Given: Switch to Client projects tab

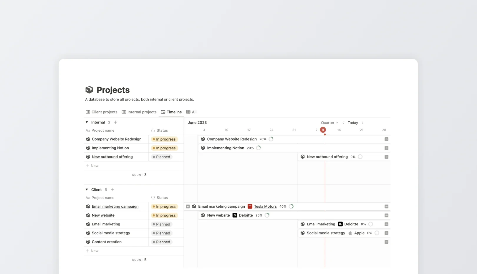Looking at the screenshot, I should 102,112.
